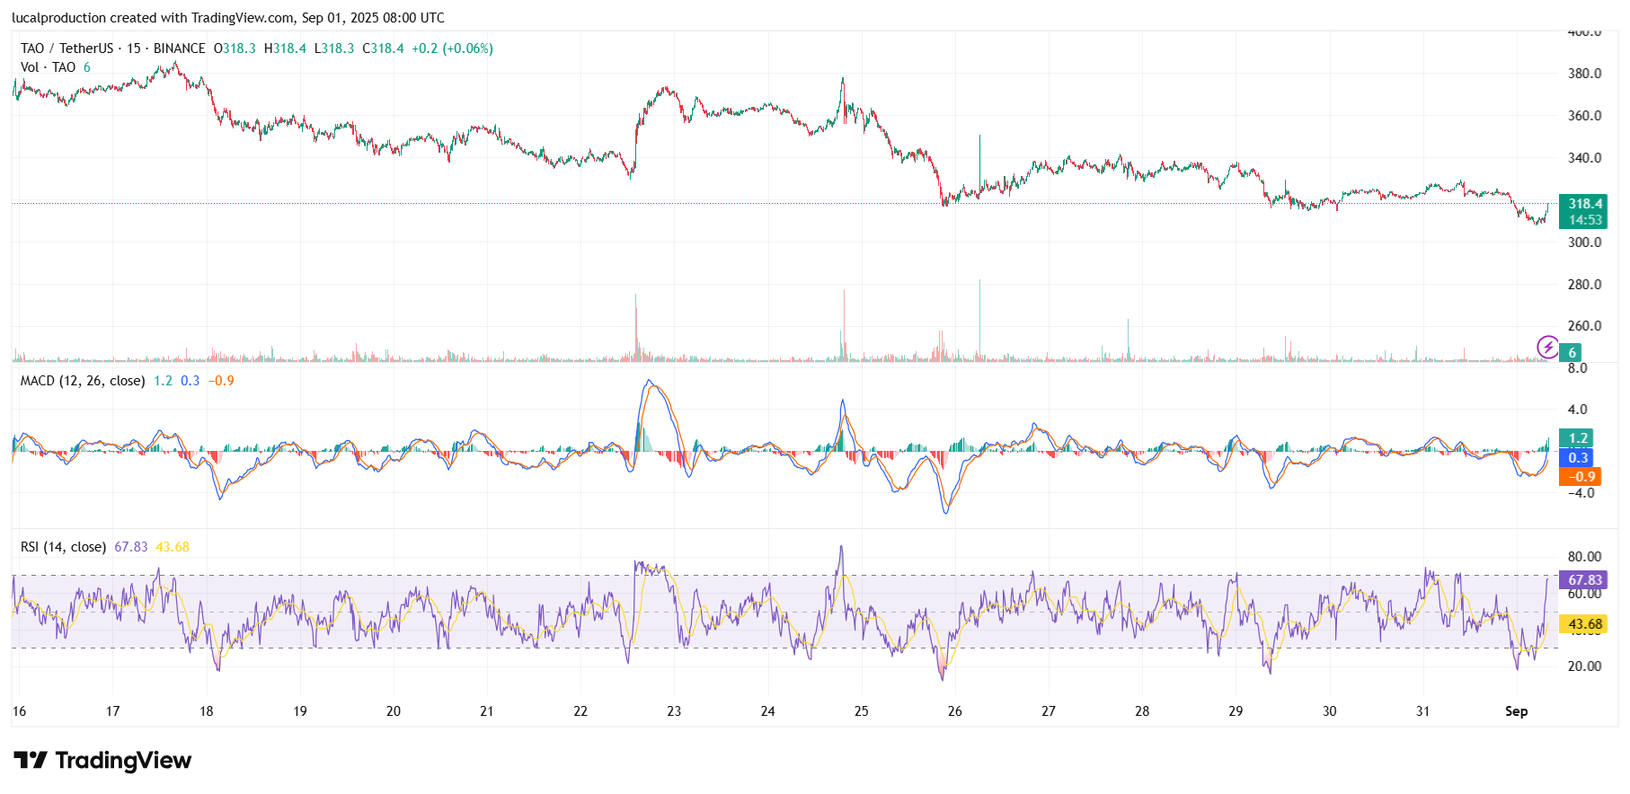Click date 16 on the time axis
Viewport: 1630px width, 794px height.
click(19, 711)
